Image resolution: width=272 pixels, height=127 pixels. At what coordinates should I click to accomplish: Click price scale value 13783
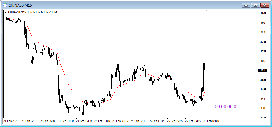click(x=263, y=42)
